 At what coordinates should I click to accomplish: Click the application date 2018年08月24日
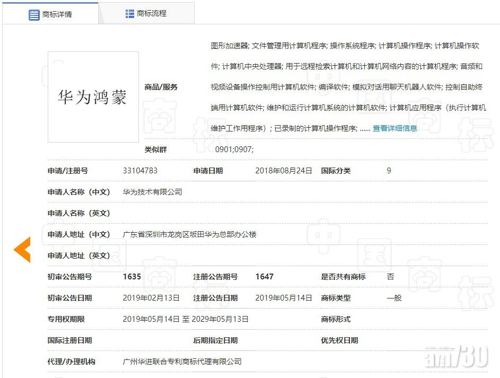284,171
